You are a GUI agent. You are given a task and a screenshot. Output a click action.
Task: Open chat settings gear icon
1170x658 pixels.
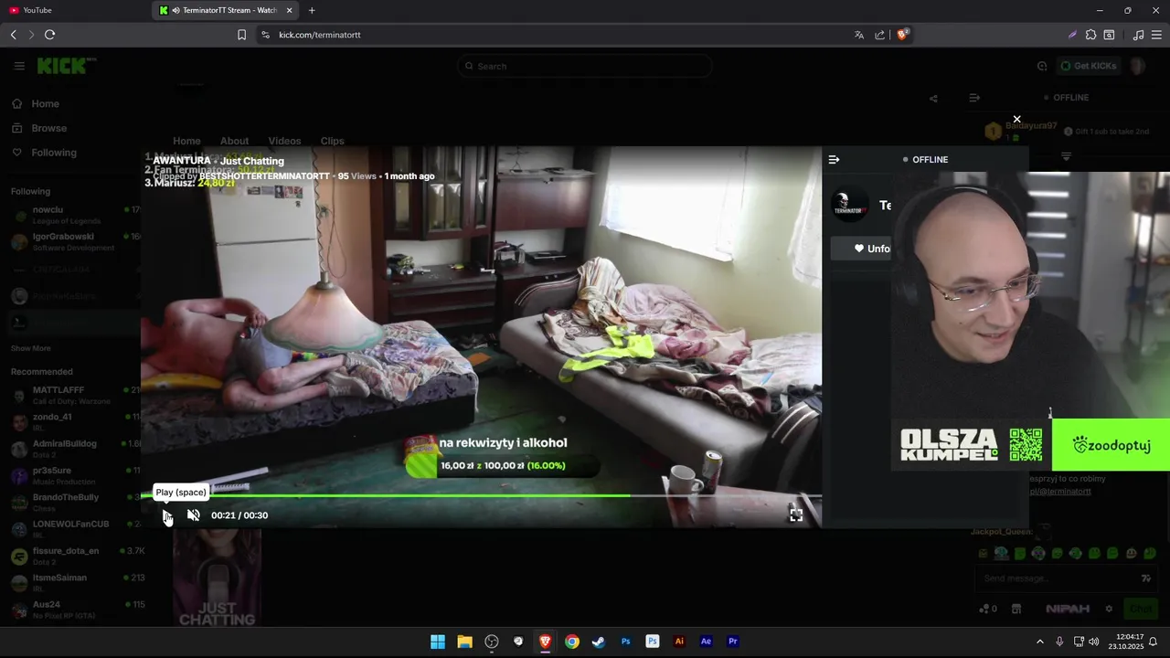pyautogui.click(x=1109, y=609)
